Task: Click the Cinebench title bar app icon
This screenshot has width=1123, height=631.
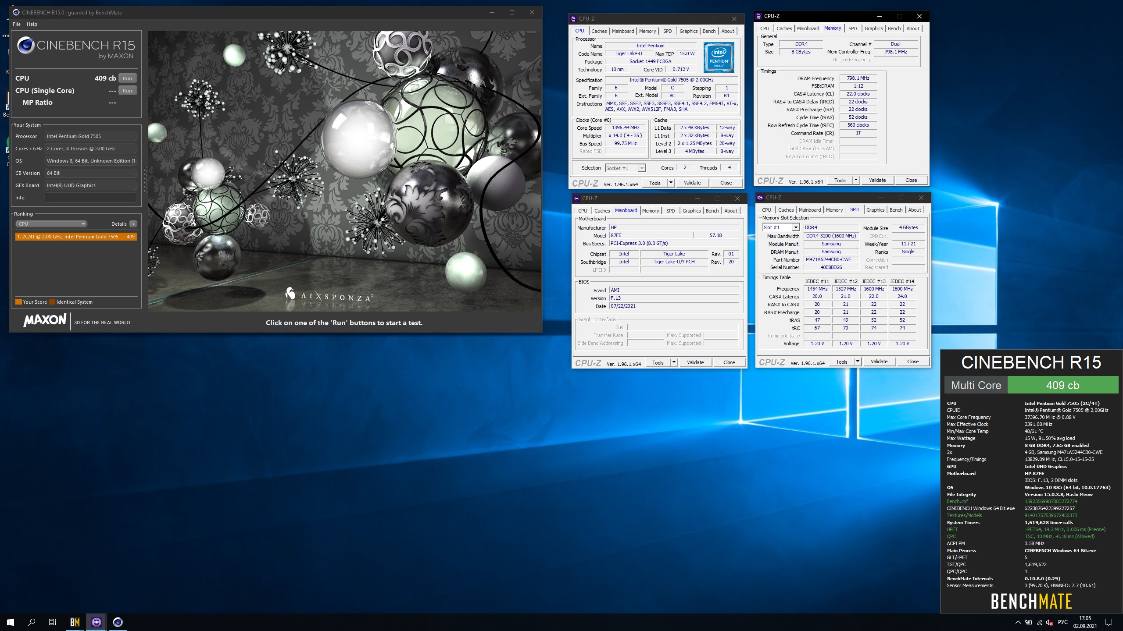Action: tap(16, 12)
